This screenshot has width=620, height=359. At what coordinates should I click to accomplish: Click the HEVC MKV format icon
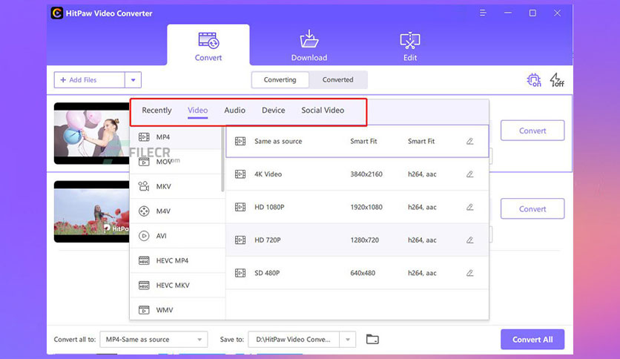point(144,285)
